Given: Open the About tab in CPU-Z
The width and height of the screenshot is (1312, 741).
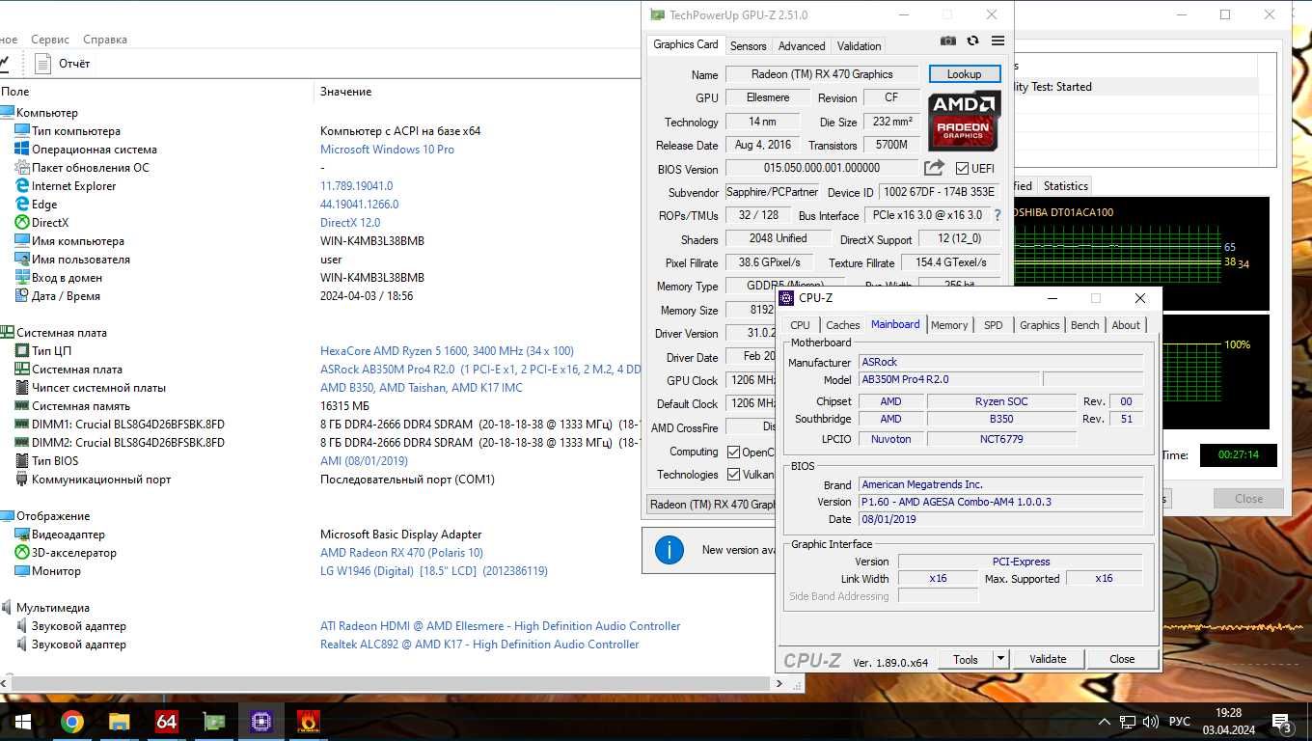Looking at the screenshot, I should point(1126,325).
